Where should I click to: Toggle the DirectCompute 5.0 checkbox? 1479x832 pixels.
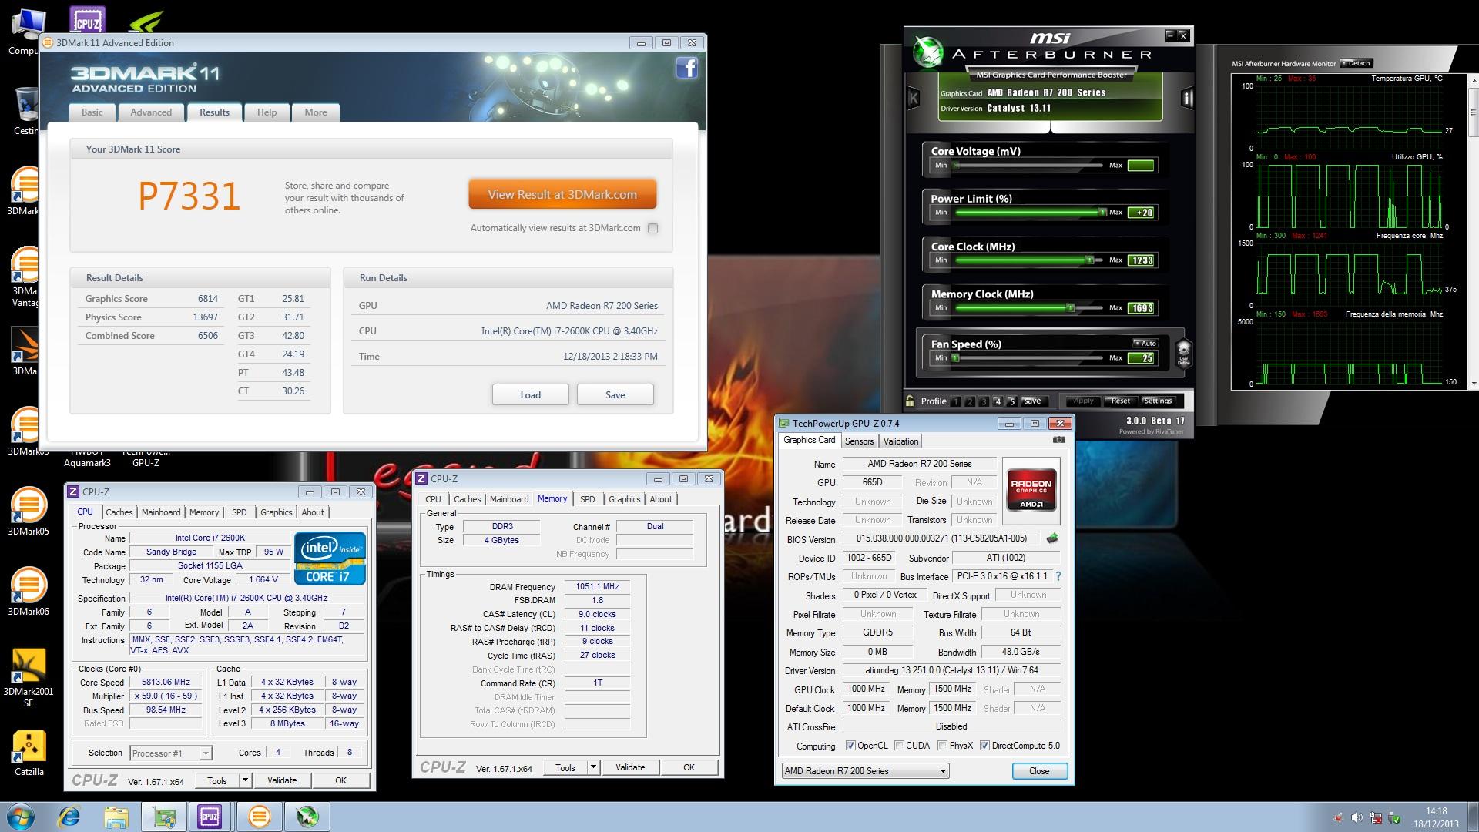coord(984,746)
